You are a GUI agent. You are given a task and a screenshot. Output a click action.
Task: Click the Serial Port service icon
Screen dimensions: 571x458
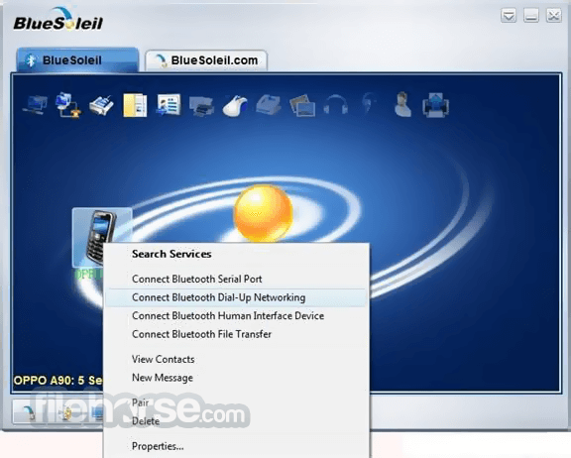point(101,106)
